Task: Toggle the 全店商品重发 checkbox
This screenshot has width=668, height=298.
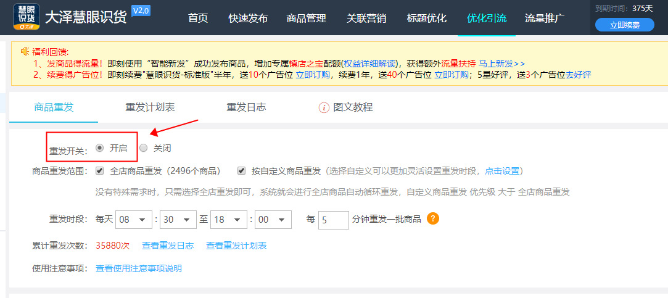Action: tap(100, 171)
